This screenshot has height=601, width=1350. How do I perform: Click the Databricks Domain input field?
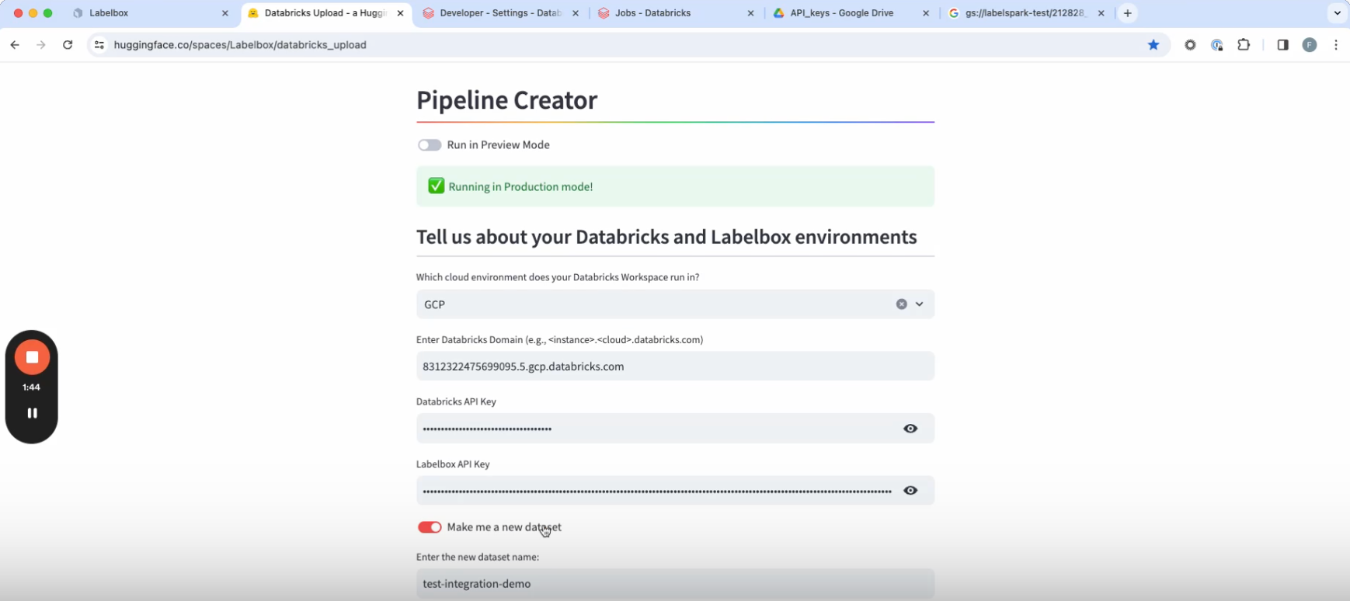coord(675,367)
